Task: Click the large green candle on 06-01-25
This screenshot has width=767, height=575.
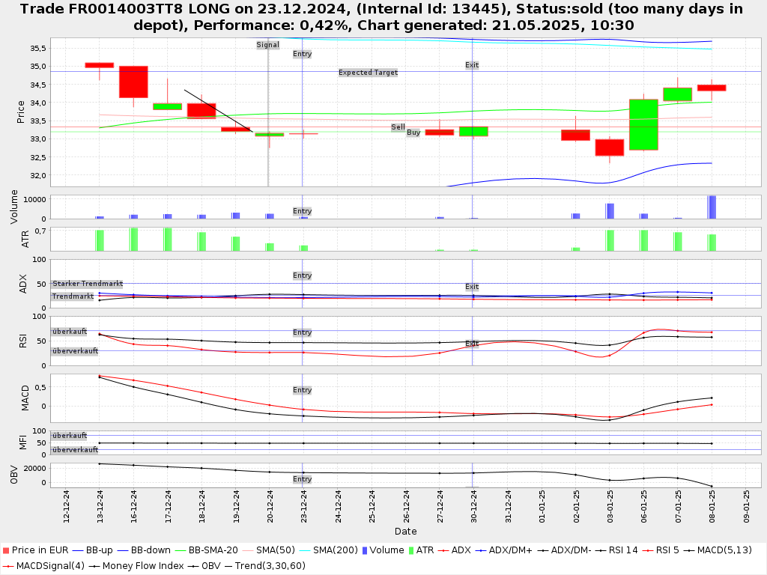Action: click(643, 124)
